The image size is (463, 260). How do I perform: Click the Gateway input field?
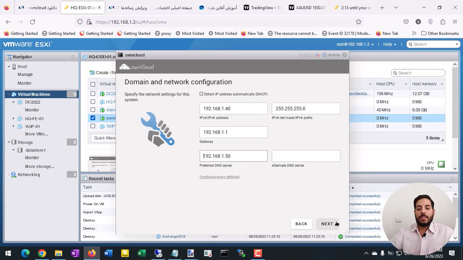(234, 132)
